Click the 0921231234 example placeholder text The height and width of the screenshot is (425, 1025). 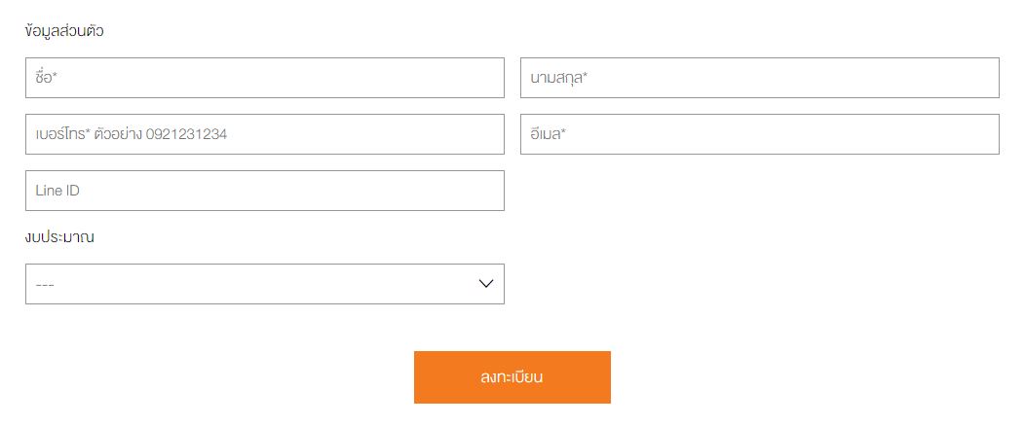click(186, 134)
